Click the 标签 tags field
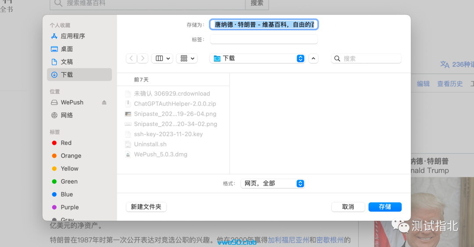The height and width of the screenshot is (247, 474). pos(264,39)
